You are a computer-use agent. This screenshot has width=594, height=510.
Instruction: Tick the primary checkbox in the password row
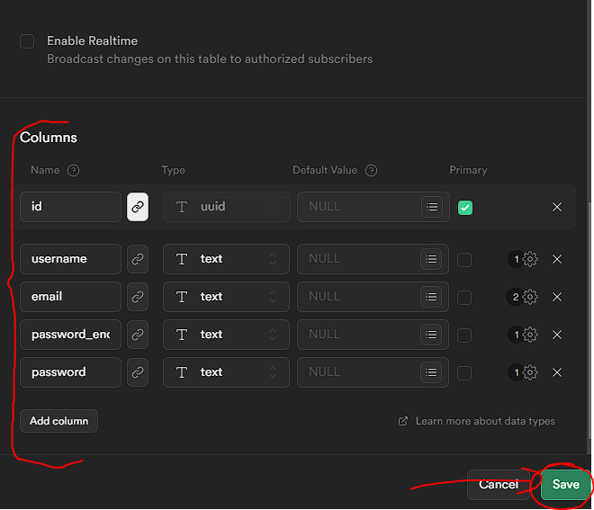464,373
